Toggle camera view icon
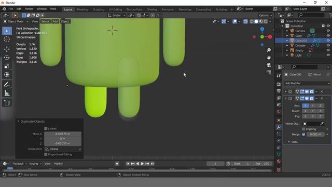The image size is (332, 187). pyautogui.click(x=269, y=65)
